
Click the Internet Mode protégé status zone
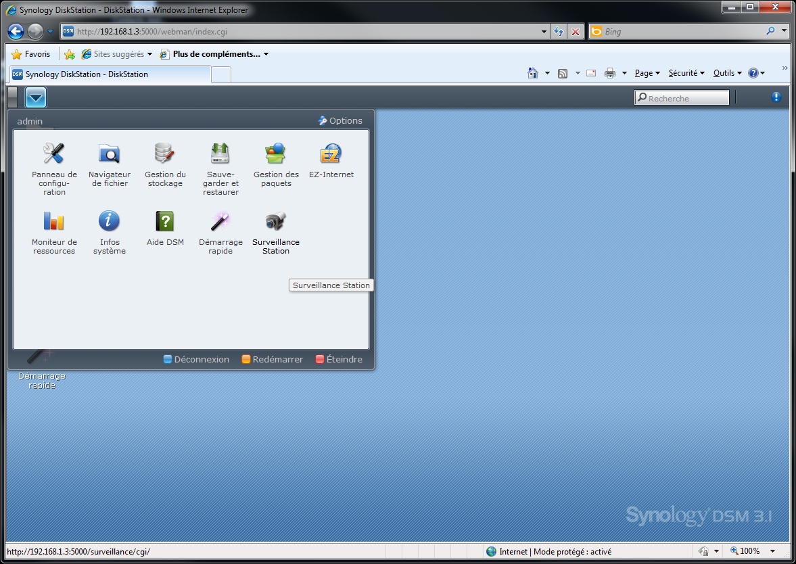548,551
